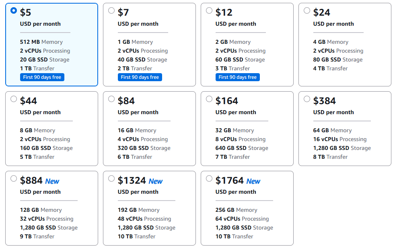The width and height of the screenshot is (395, 248).
Task: Choose the $12 plan with 2 GB Memory
Action: tap(209, 11)
